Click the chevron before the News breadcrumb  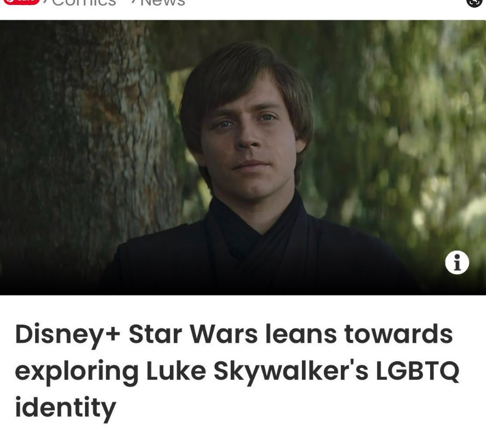pyautogui.click(x=133, y=2)
